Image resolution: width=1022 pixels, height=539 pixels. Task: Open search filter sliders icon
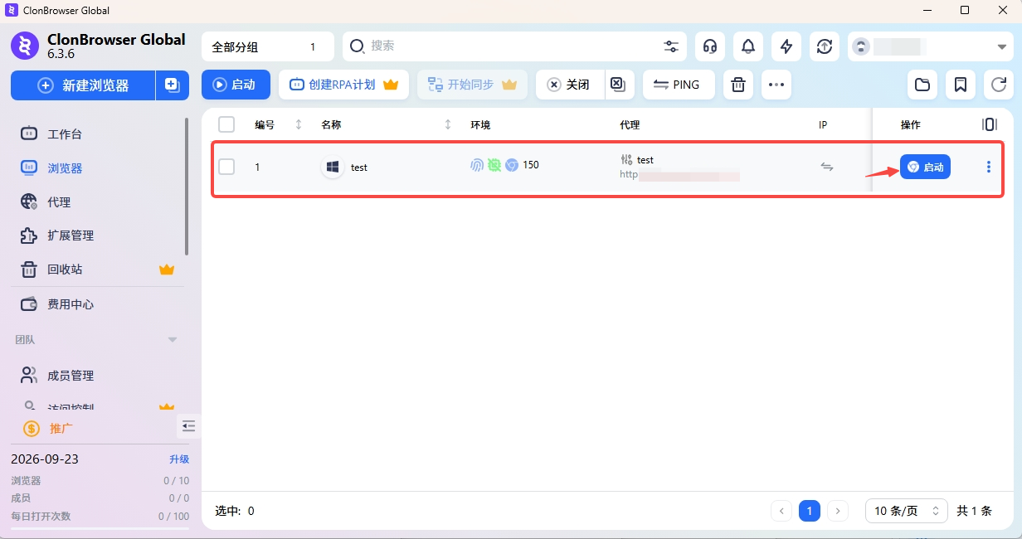[x=671, y=46]
